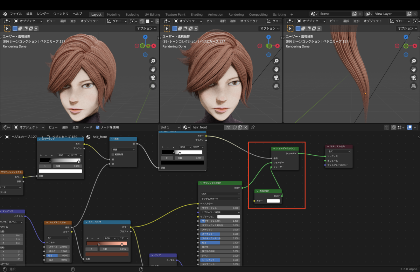Unlink hair_front material with X icon
420x272 pixels.
point(246,127)
